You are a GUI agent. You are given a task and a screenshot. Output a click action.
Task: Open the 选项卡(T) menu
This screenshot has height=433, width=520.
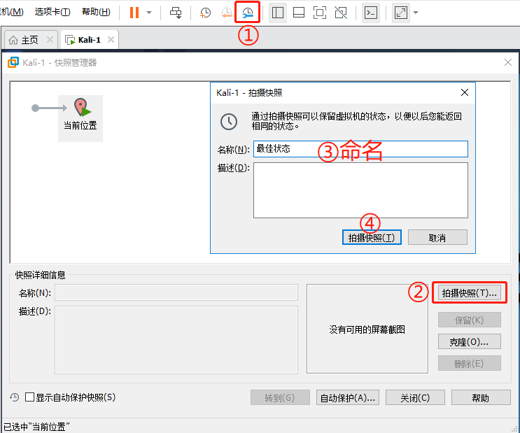coord(52,12)
